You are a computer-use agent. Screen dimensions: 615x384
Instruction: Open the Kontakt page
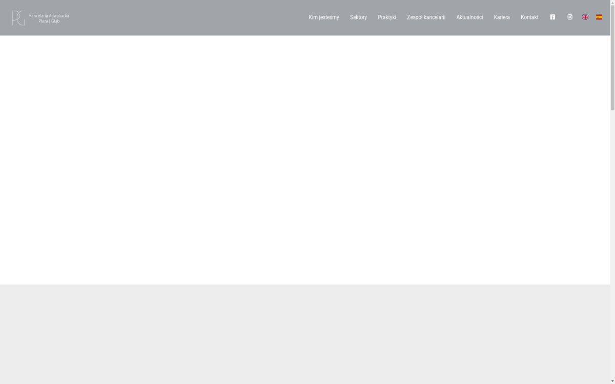tap(529, 17)
